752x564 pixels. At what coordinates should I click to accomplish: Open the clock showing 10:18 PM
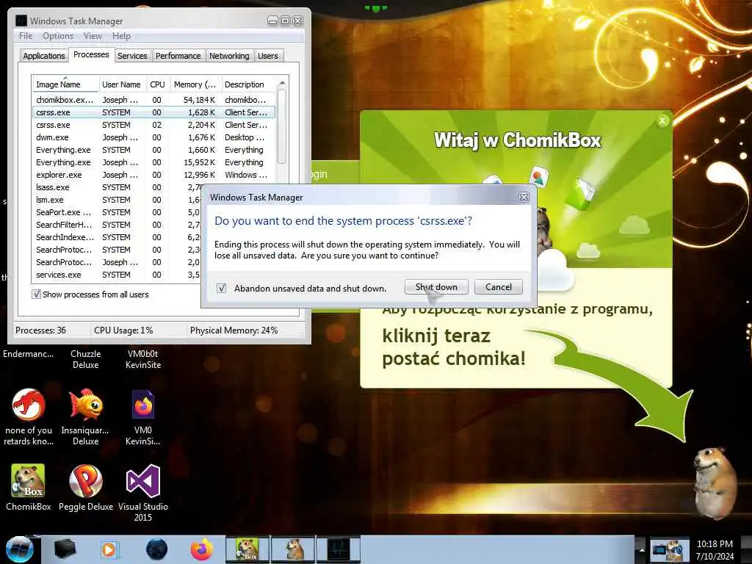(715, 550)
